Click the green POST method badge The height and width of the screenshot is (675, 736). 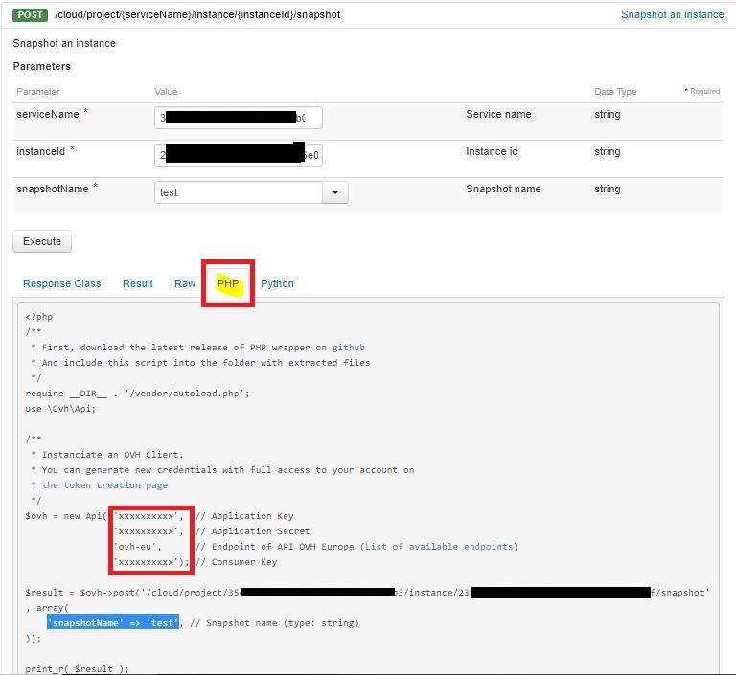click(31, 14)
